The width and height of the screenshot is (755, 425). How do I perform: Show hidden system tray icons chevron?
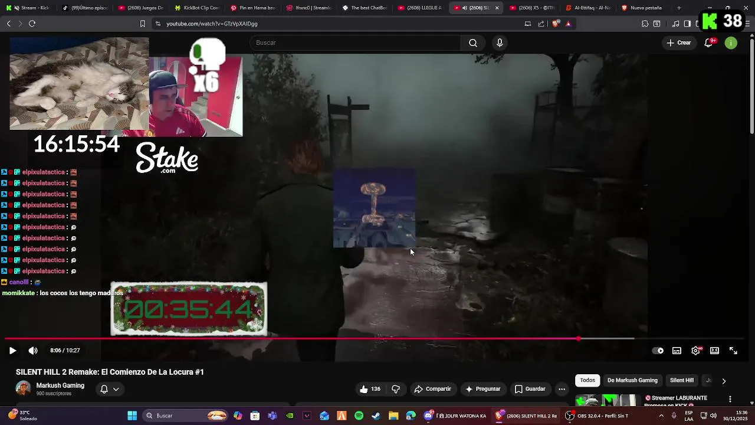coord(661,416)
